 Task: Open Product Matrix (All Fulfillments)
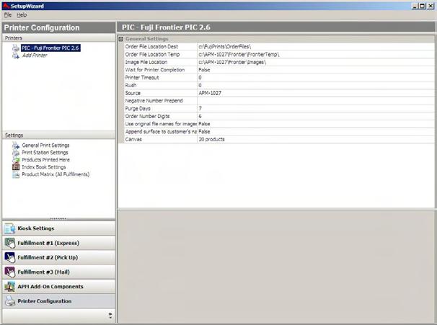pos(56,174)
